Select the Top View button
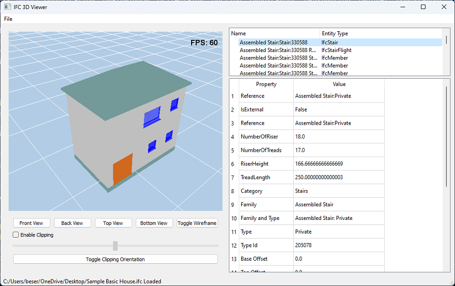Viewport: 455px width, 286px height. [113, 223]
